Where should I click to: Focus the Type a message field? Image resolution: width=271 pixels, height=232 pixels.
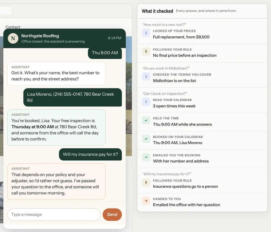(x=54, y=214)
